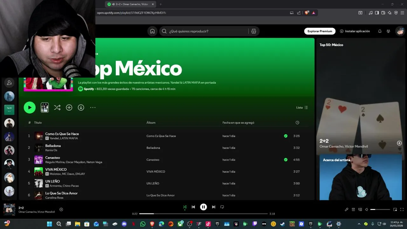Toggle repeat in the bottom player bar
Viewport: 407px width, 229px height.
[x=222, y=207]
